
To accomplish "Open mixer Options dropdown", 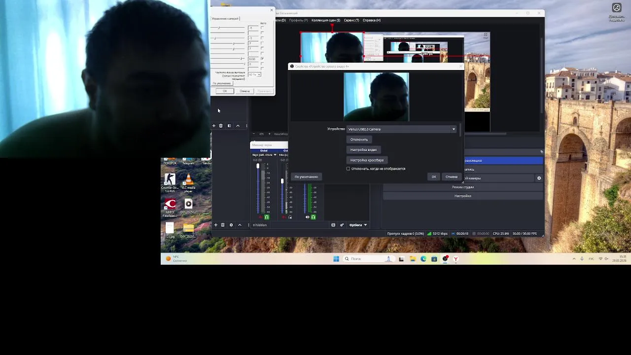I will 358,225.
